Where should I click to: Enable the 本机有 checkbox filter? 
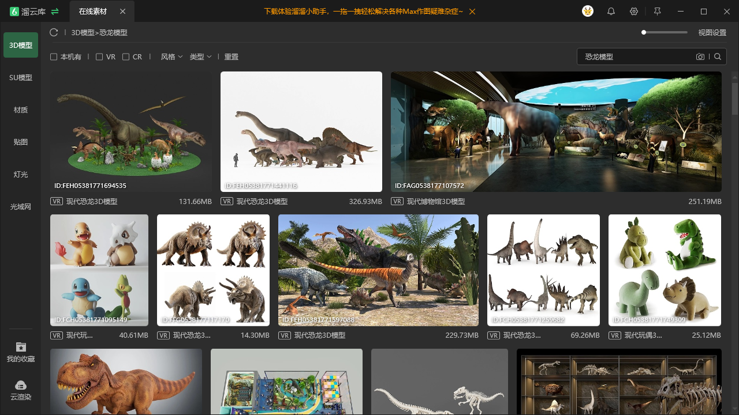(54, 57)
